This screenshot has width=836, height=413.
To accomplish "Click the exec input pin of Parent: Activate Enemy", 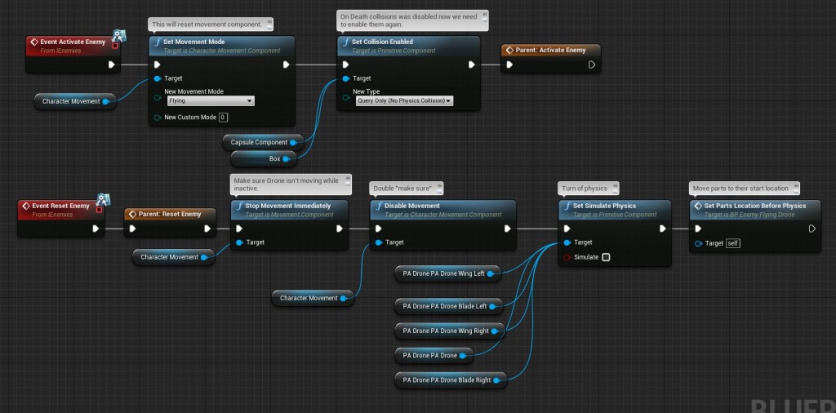I will coord(509,64).
